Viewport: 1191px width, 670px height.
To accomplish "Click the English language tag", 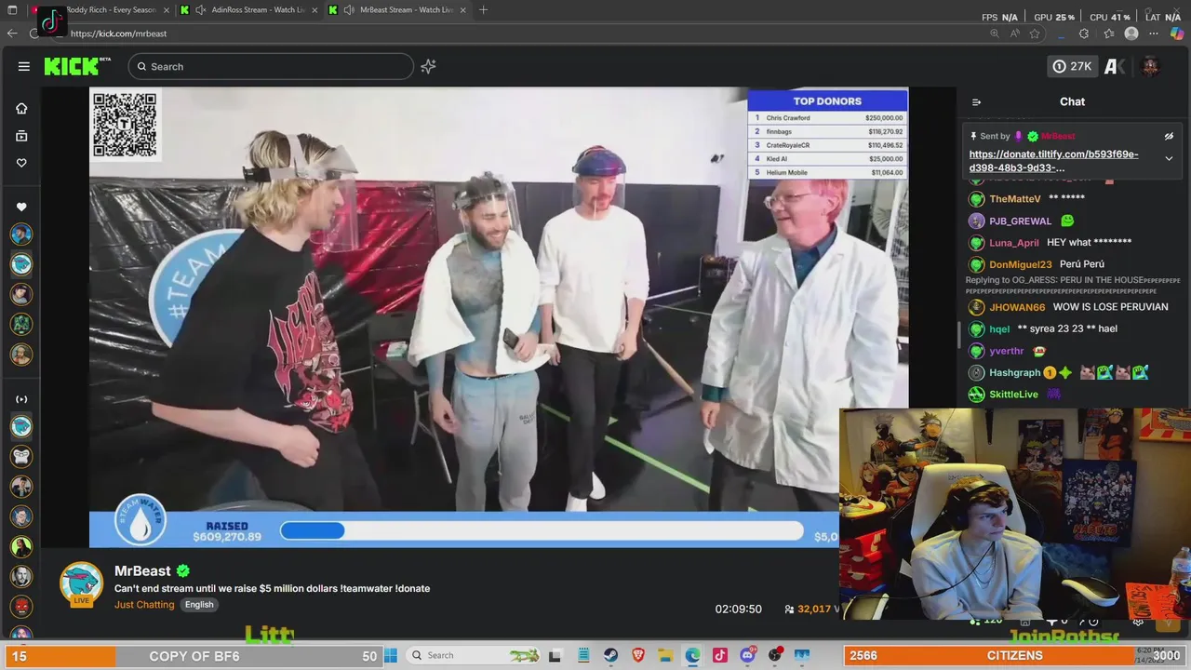I will click(199, 605).
